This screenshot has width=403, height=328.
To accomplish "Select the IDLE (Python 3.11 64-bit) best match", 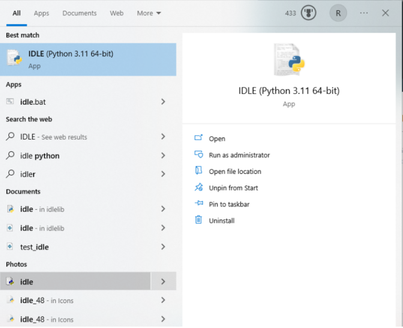I will click(x=88, y=59).
